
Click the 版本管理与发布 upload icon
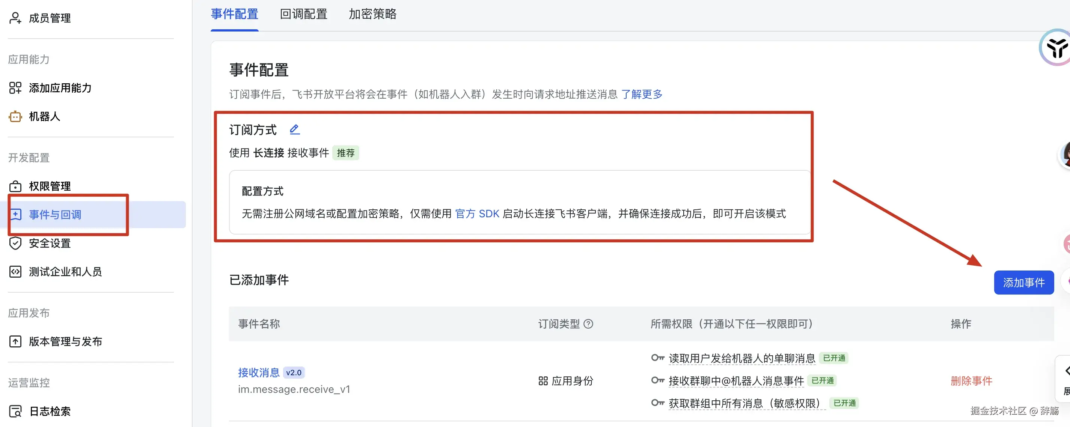click(15, 341)
